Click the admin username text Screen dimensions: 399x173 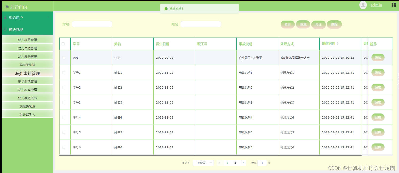coord(376,5)
